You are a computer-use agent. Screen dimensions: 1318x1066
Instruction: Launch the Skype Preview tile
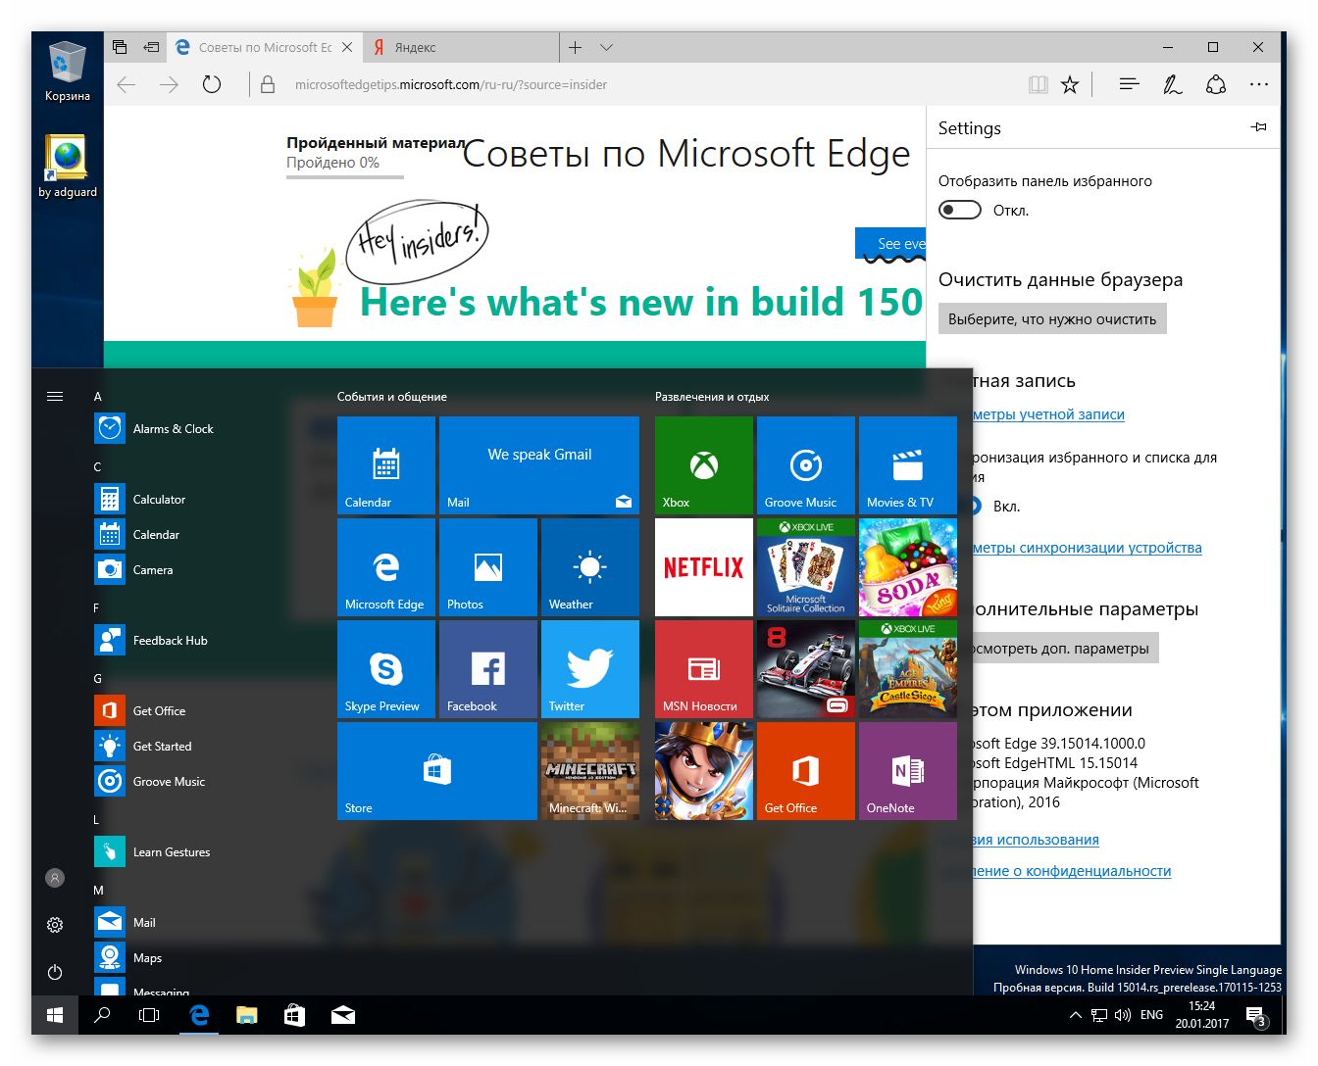coord(385,669)
